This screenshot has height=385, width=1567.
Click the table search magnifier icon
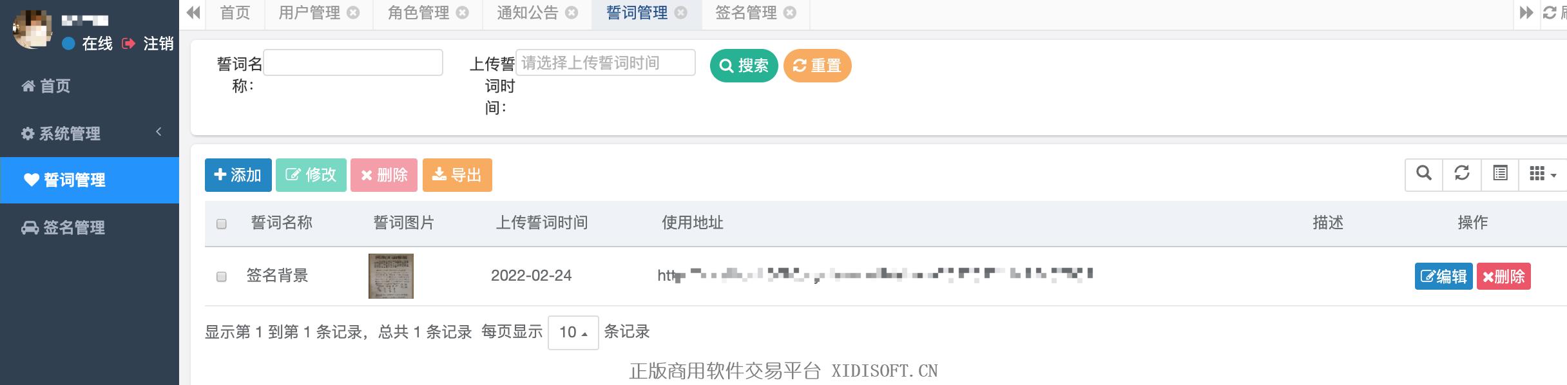click(1424, 174)
